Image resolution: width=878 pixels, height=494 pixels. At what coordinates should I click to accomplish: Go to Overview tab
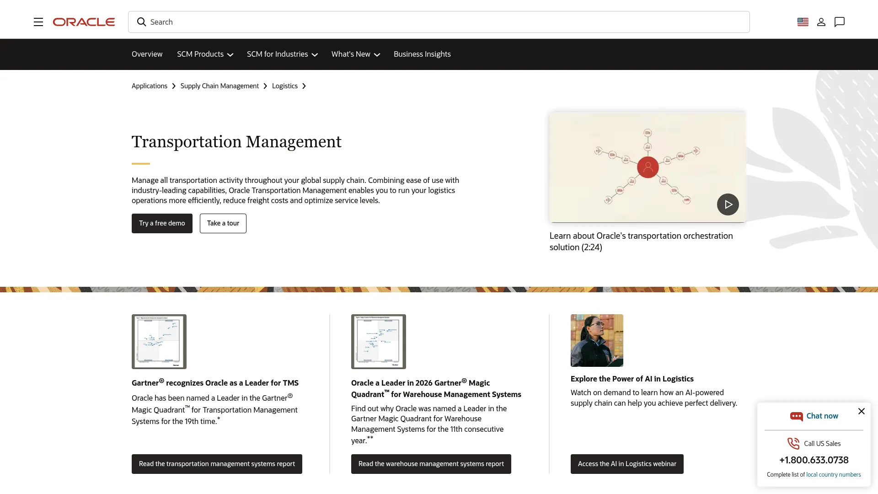pyautogui.click(x=147, y=54)
